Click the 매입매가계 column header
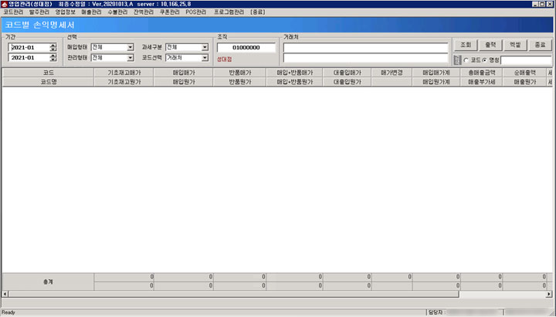The height and width of the screenshot is (317, 556). [x=436, y=73]
